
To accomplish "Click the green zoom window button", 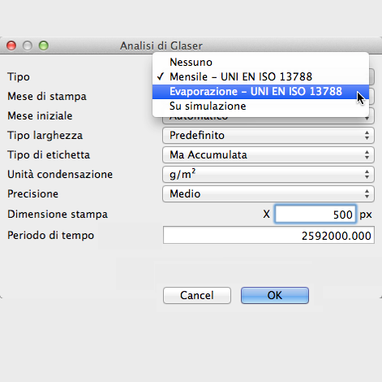I will tap(44, 46).
